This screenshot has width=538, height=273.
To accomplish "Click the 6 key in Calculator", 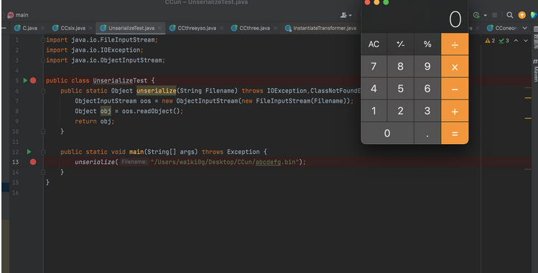I will pyautogui.click(x=427, y=89).
